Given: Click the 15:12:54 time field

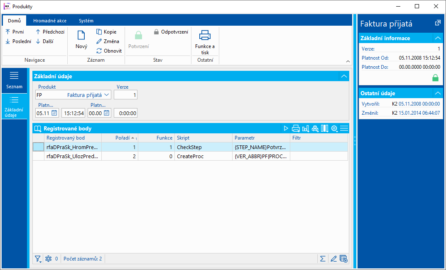Looking at the screenshot, I should pyautogui.click(x=74, y=113).
